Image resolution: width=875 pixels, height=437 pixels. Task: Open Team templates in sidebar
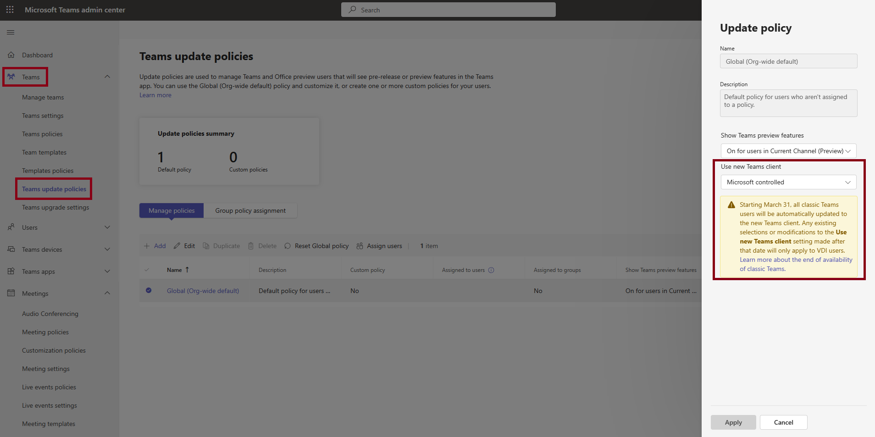click(x=44, y=152)
